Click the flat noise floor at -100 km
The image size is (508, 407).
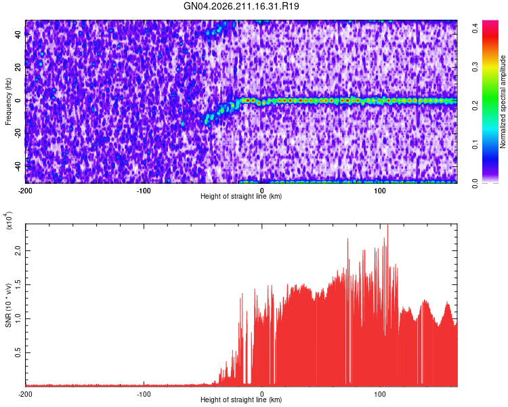point(144,385)
